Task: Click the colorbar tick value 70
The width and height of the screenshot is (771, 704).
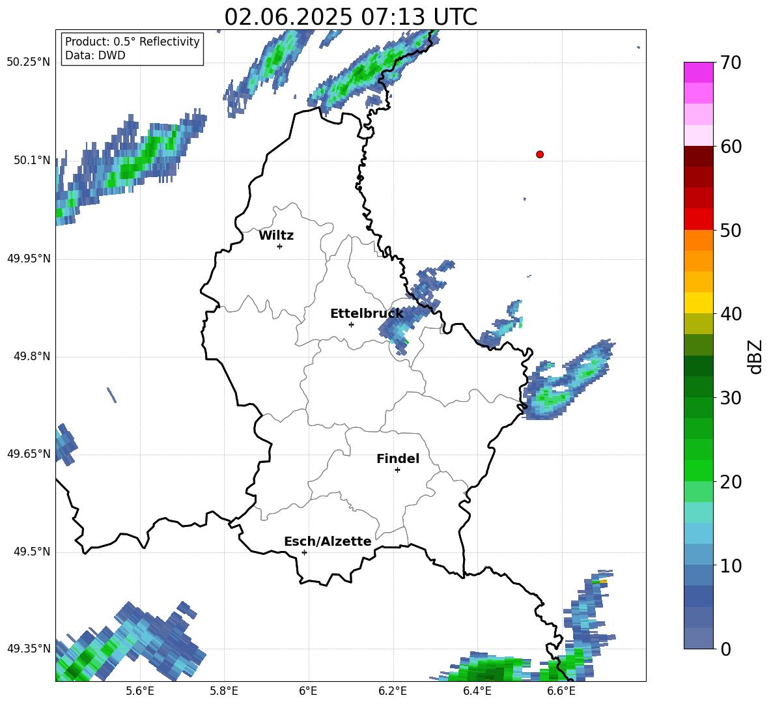Action: point(731,63)
